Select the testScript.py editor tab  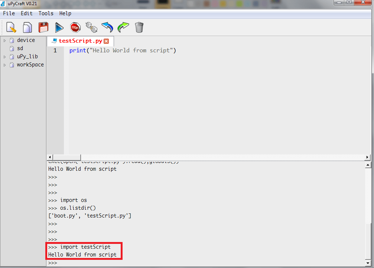pos(81,41)
